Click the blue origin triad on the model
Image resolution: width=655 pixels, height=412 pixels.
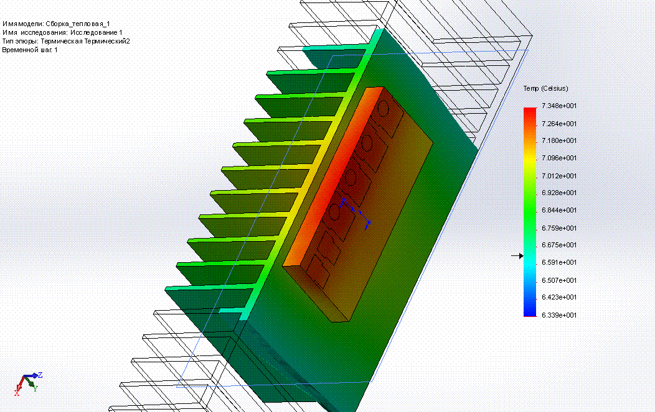tap(355, 214)
